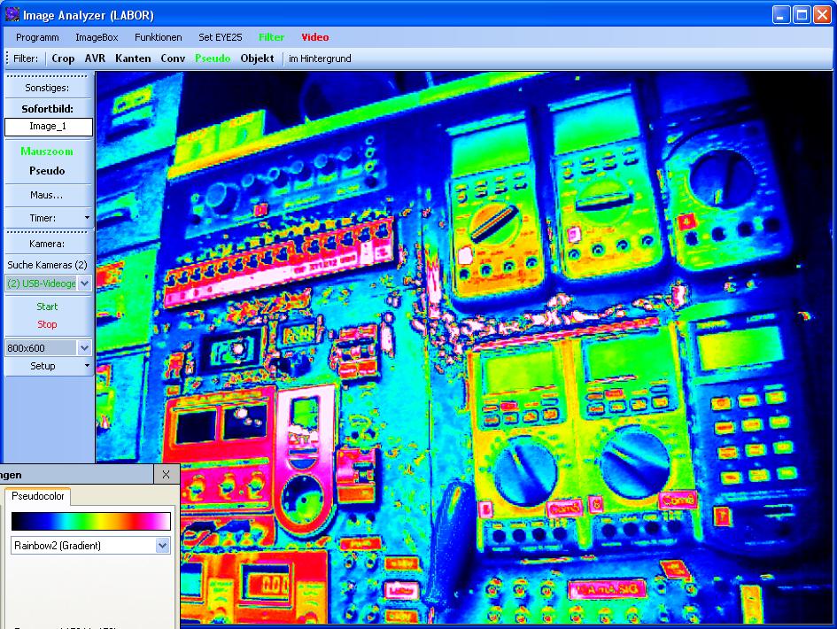Open the USB-Videogerät camera dropdown
This screenshot has width=837, height=629.
pyautogui.click(x=84, y=283)
